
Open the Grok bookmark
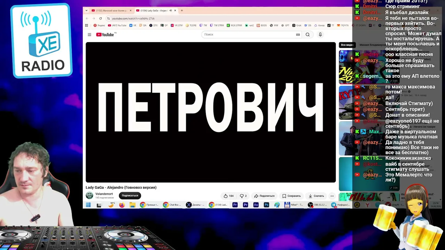click(x=297, y=25)
